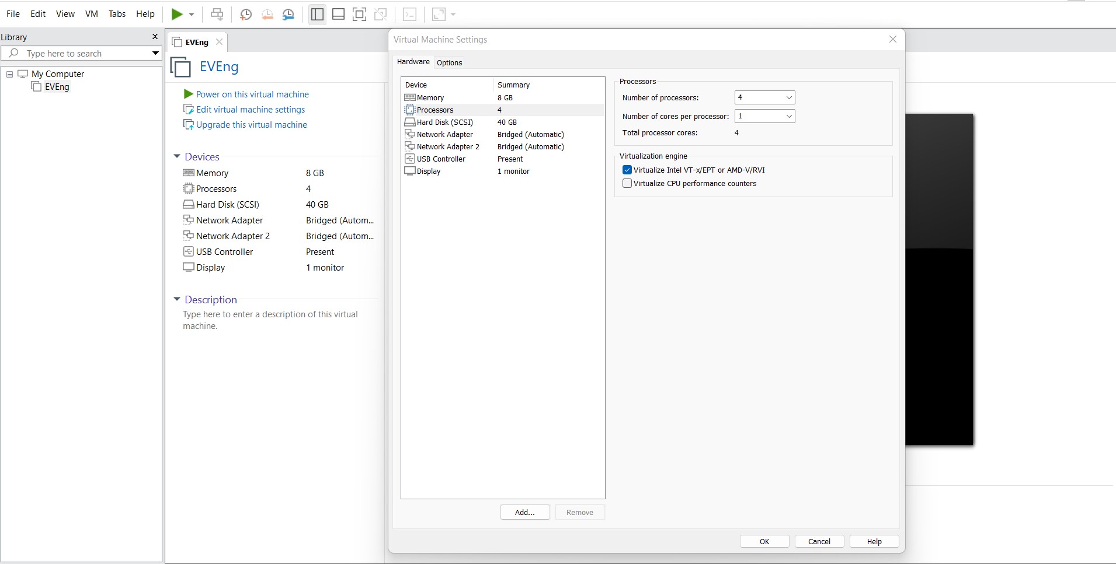
Task: Collapse the Description section
Action: coord(177,299)
